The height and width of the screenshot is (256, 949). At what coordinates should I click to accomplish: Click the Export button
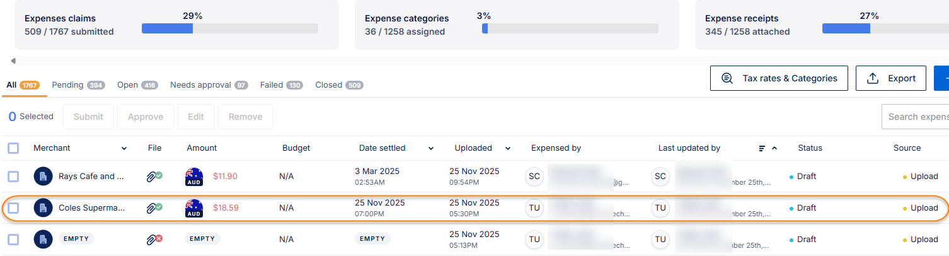891,78
